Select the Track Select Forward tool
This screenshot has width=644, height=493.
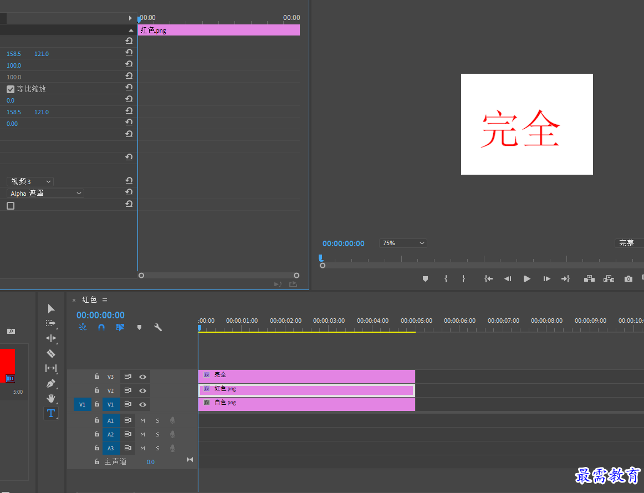coord(51,324)
